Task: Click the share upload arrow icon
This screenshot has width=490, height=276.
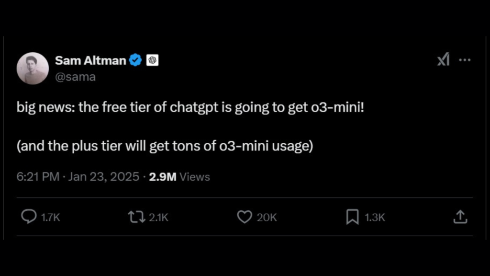Action: point(460,217)
